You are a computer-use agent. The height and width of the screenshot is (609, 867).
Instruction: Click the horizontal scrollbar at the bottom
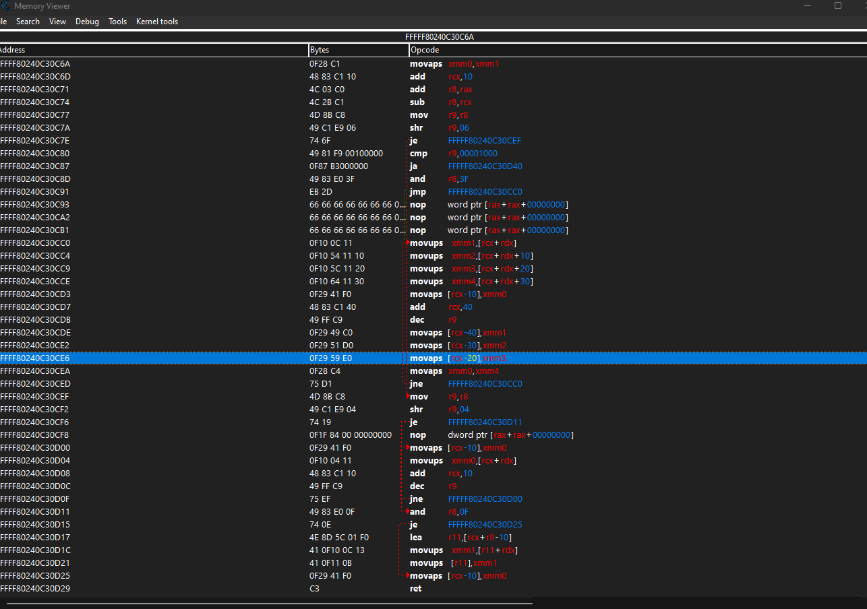click(270, 604)
